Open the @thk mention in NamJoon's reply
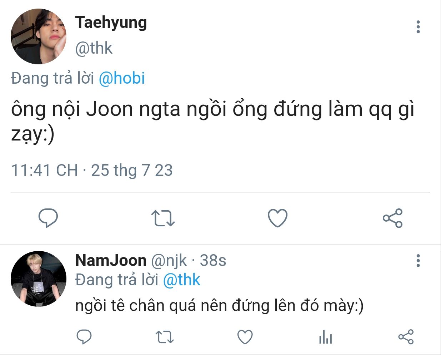 tap(181, 280)
